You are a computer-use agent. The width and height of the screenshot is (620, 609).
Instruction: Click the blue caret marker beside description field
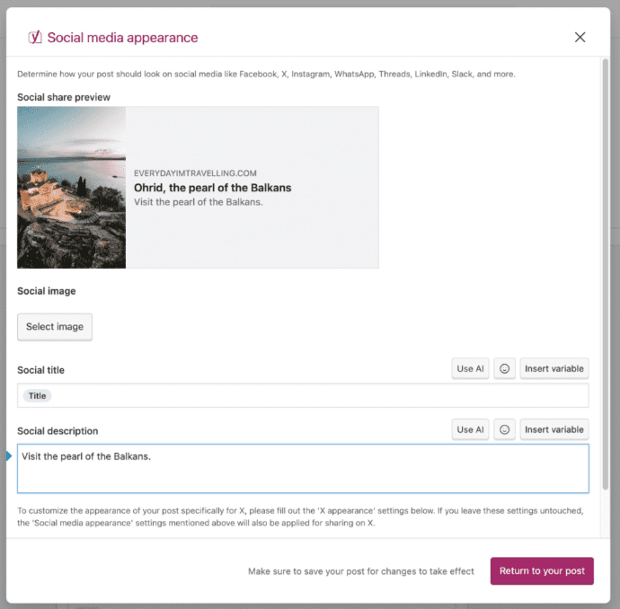pos(9,456)
